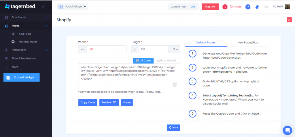
Task: Select the New Page/Blog tab
Action: pos(248,43)
